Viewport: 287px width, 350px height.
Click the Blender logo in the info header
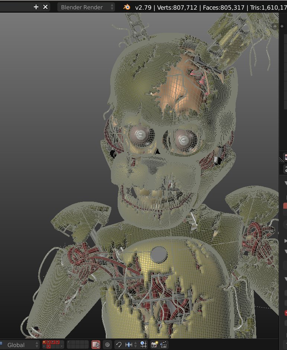pos(127,7)
